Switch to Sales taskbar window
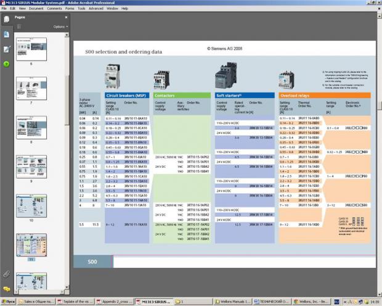This screenshot has height=306, width=382. click(x=36, y=302)
